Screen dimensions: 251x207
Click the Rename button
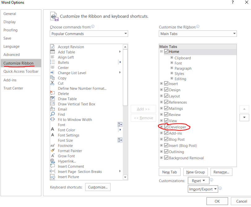click(221, 172)
